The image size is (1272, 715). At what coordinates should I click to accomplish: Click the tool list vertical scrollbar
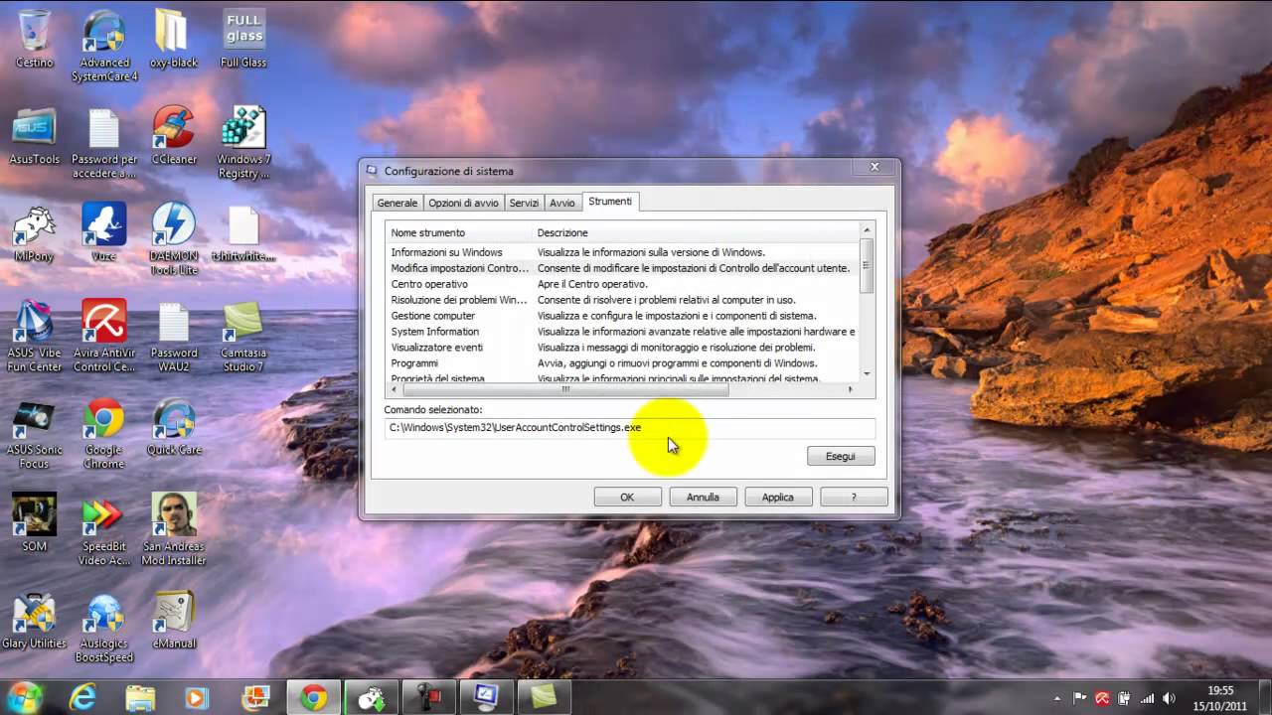point(867,266)
